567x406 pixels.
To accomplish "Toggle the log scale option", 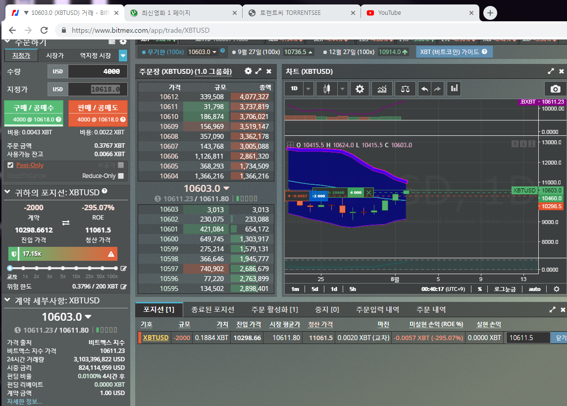I will [505, 289].
